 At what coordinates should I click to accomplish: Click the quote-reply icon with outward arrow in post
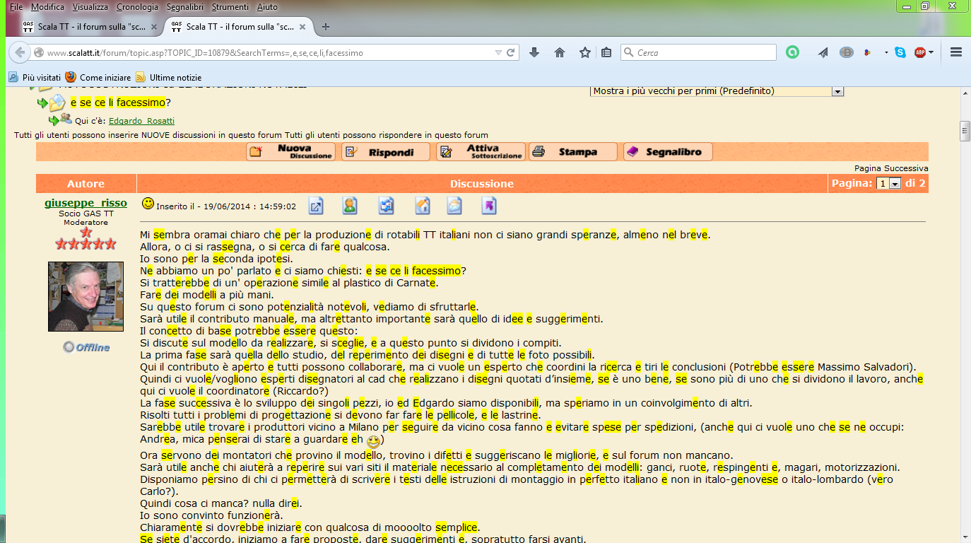click(x=316, y=206)
